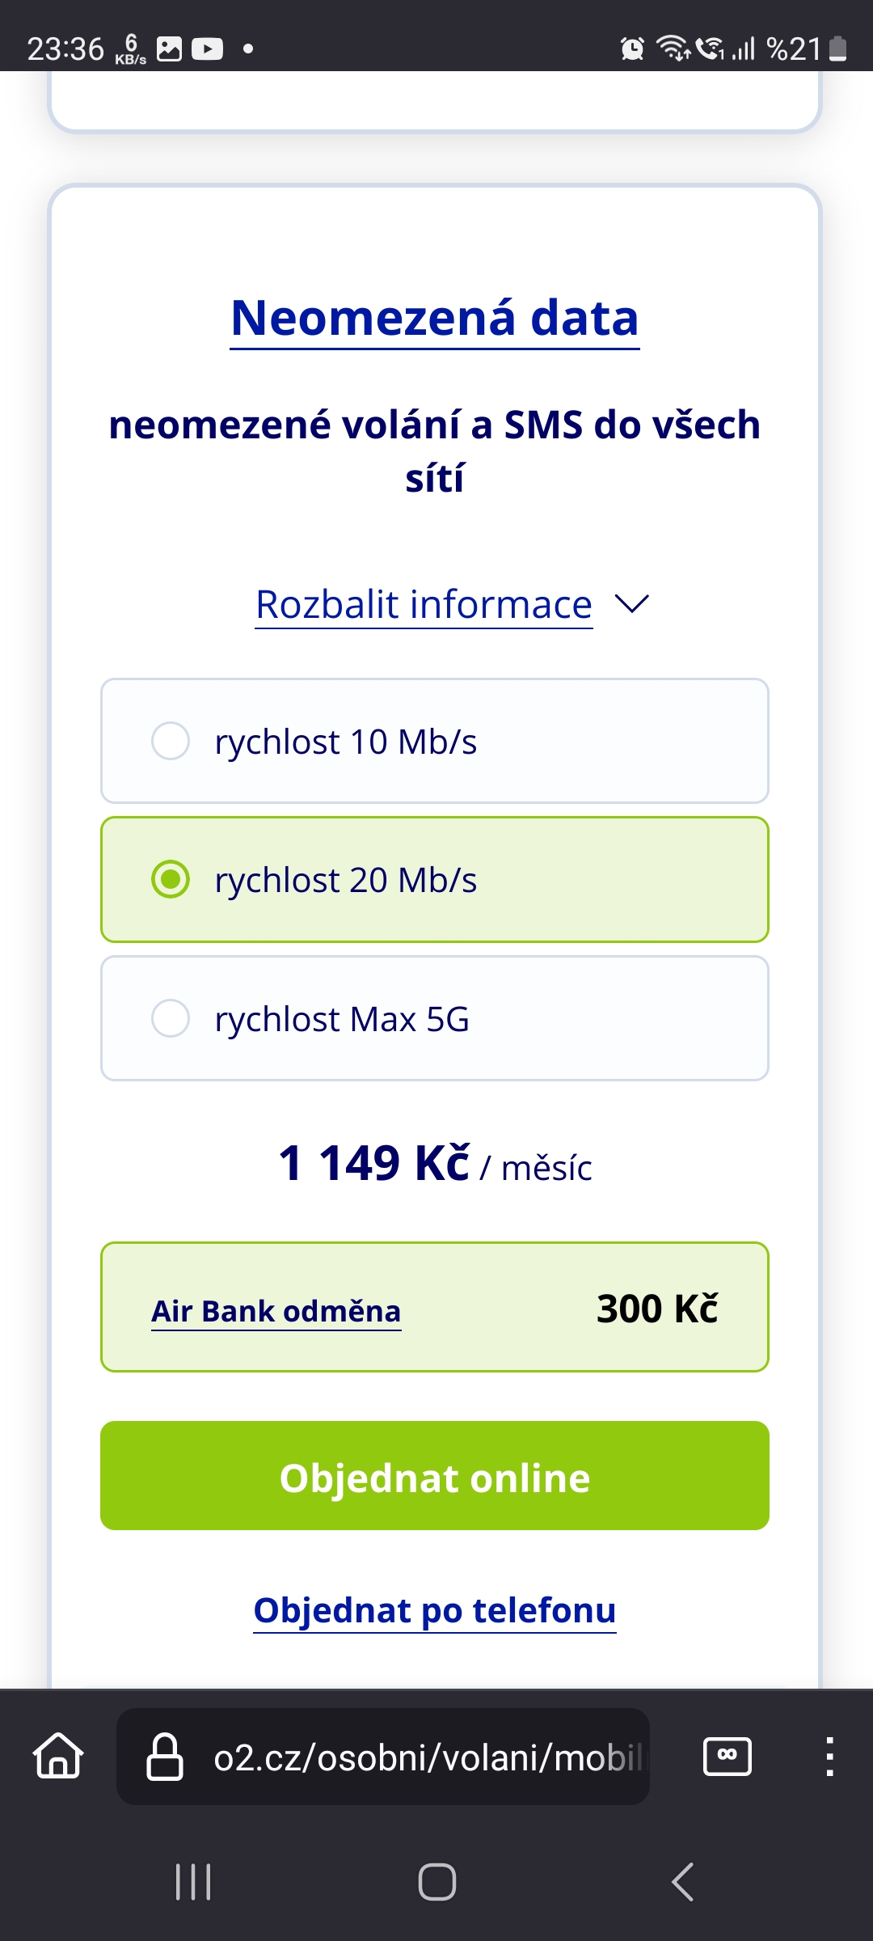Tap the Android home navigation button
Screen dimensions: 873x1941
[x=437, y=1882]
